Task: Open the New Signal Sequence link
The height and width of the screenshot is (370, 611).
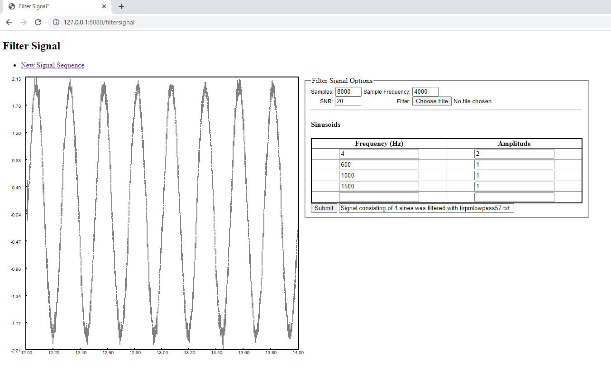Action: click(x=52, y=65)
